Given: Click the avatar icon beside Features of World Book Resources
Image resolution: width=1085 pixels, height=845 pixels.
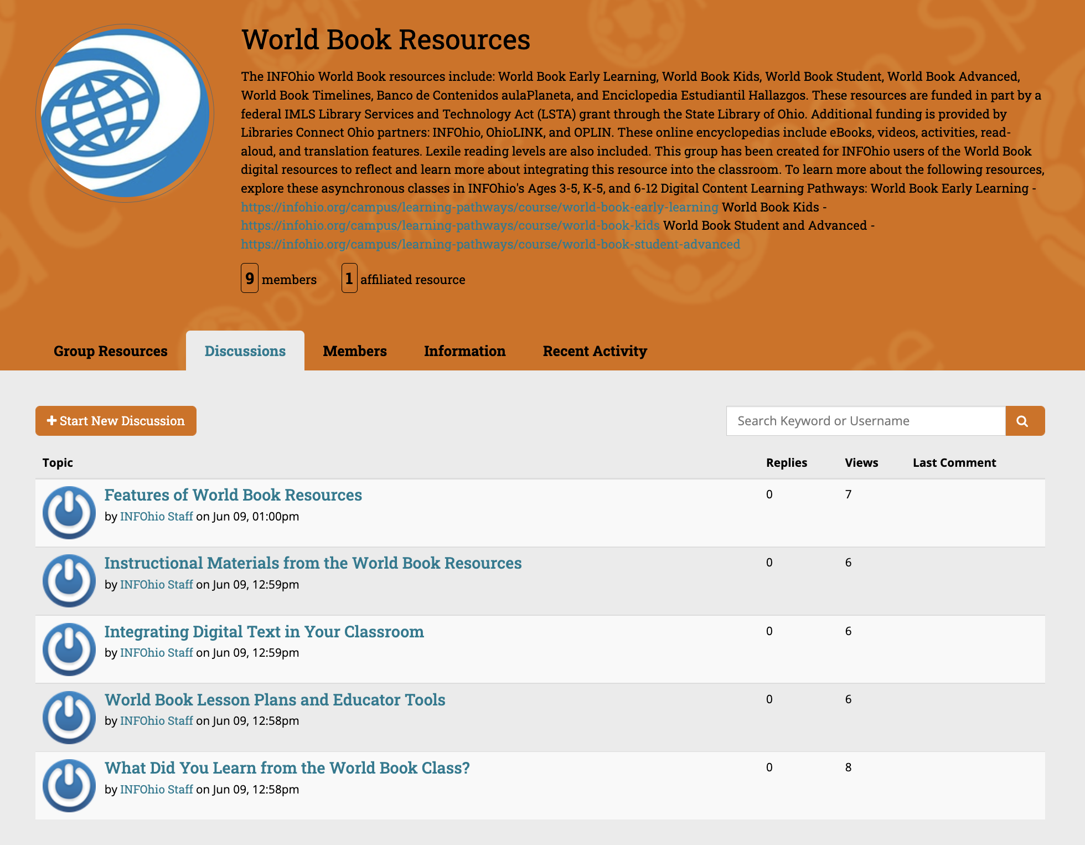Looking at the screenshot, I should pos(69,513).
